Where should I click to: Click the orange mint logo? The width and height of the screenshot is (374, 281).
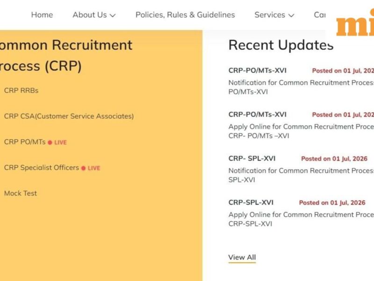(355, 22)
